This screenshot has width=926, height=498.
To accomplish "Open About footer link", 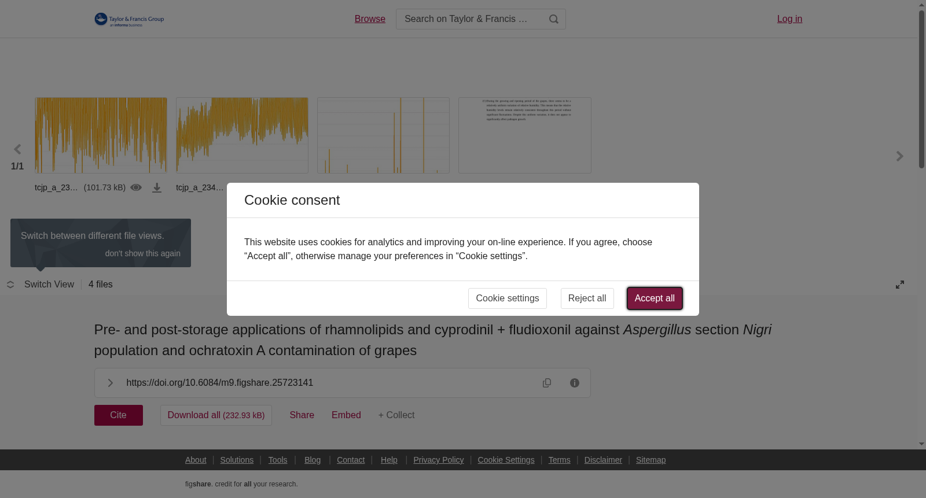I will point(196,460).
